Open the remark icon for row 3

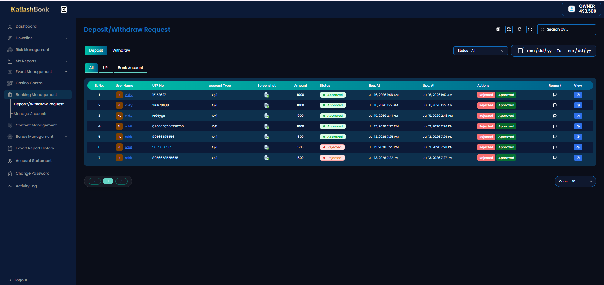tap(555, 116)
